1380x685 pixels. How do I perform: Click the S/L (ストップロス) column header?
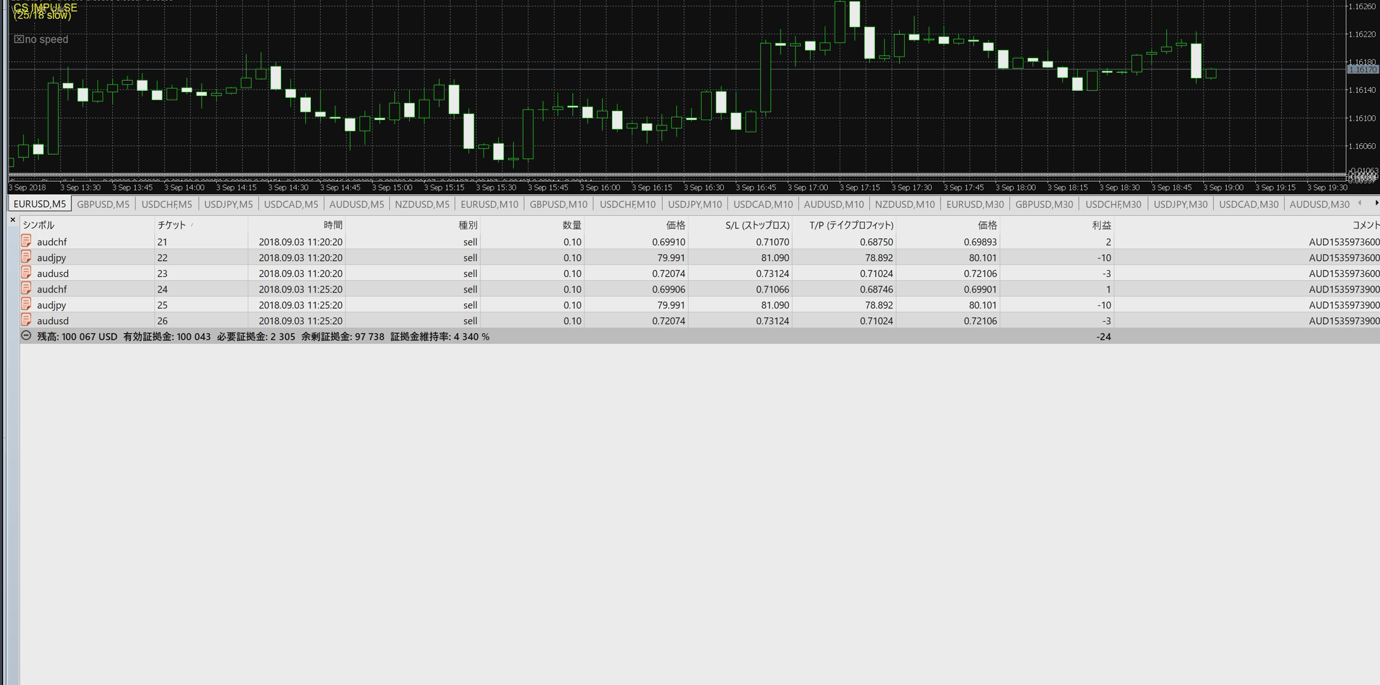pos(757,225)
